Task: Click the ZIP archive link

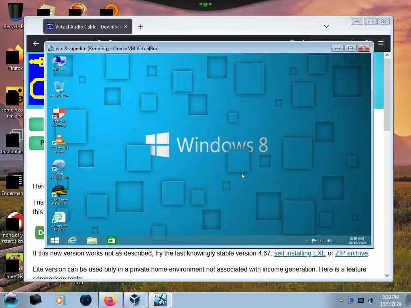Action: coord(352,253)
